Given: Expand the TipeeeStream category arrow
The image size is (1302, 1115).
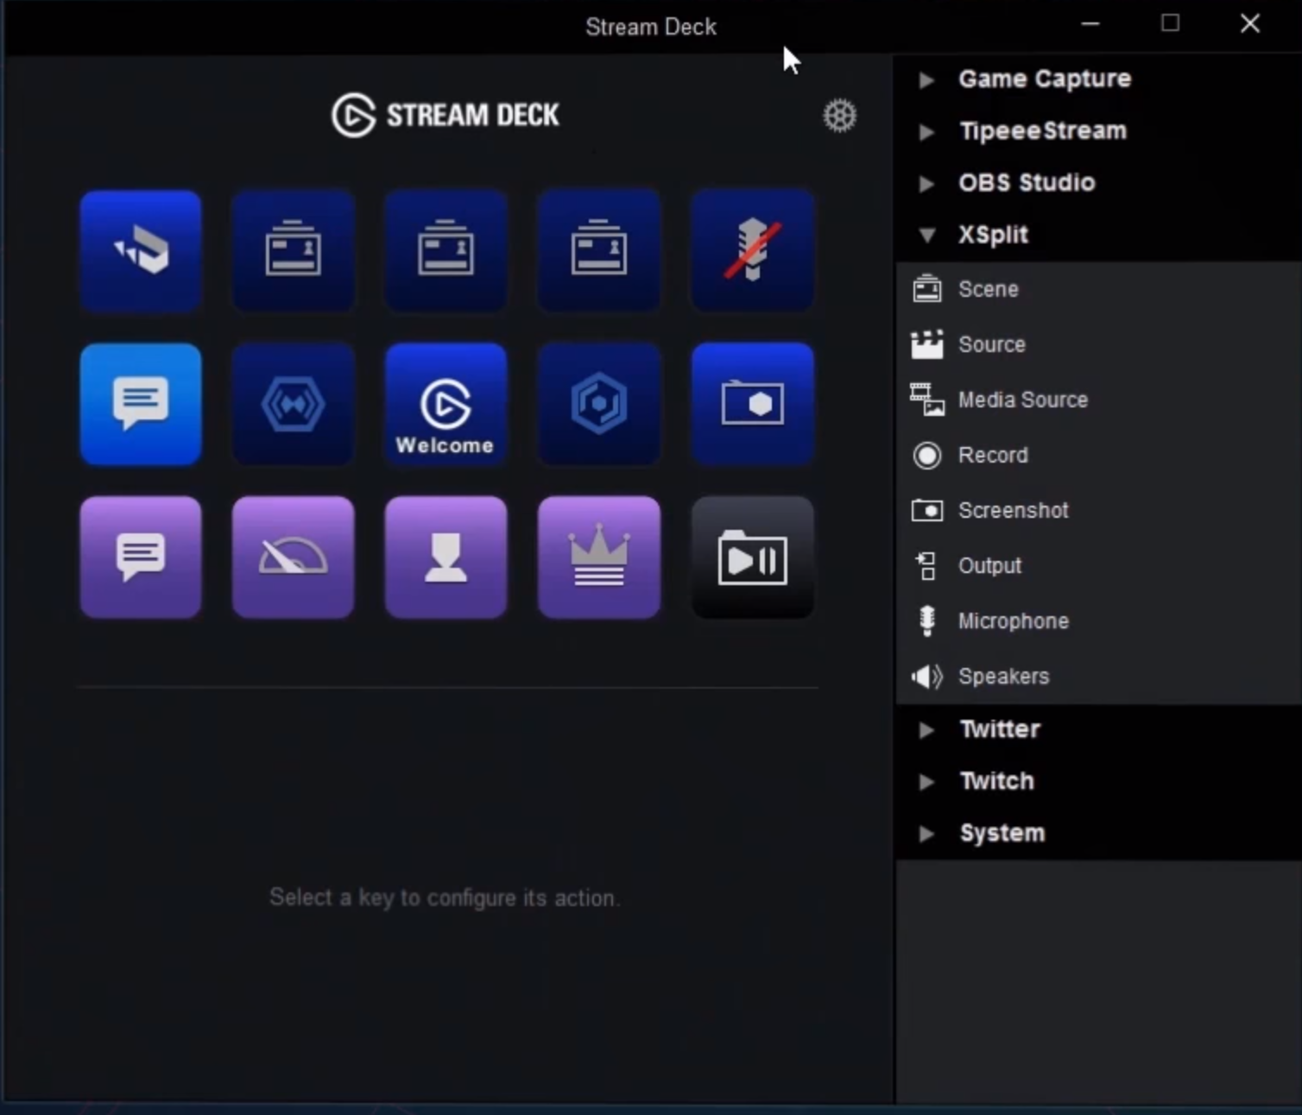Looking at the screenshot, I should pyautogui.click(x=926, y=132).
